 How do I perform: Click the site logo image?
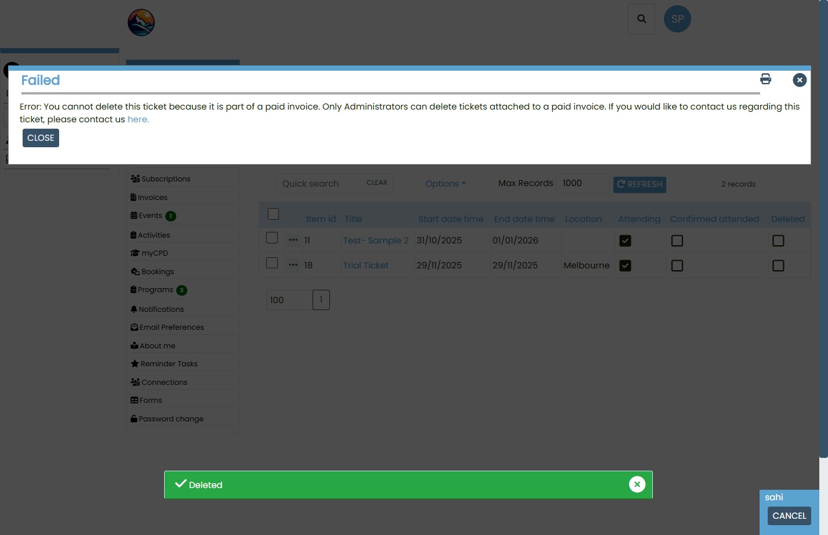coord(141,23)
